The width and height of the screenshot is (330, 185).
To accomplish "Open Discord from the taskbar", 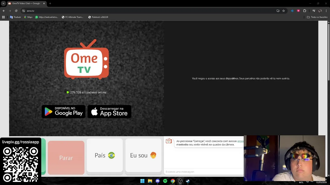I will point(158,181).
